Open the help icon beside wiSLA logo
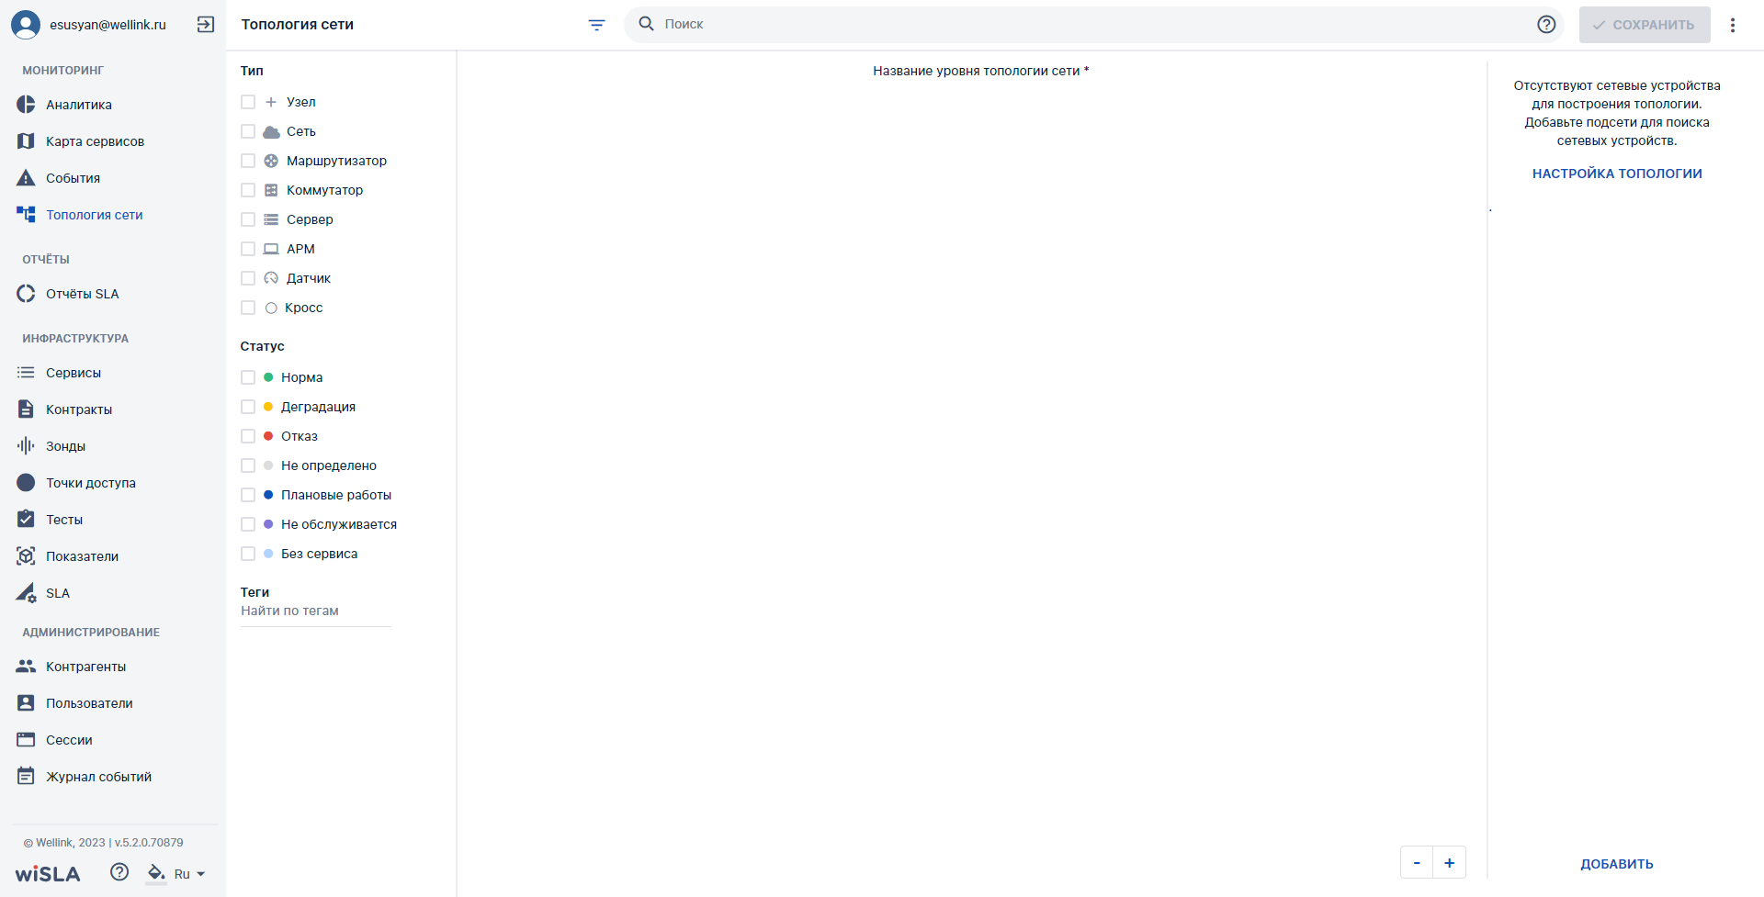Viewport: 1764px width, 897px height. pyautogui.click(x=119, y=872)
